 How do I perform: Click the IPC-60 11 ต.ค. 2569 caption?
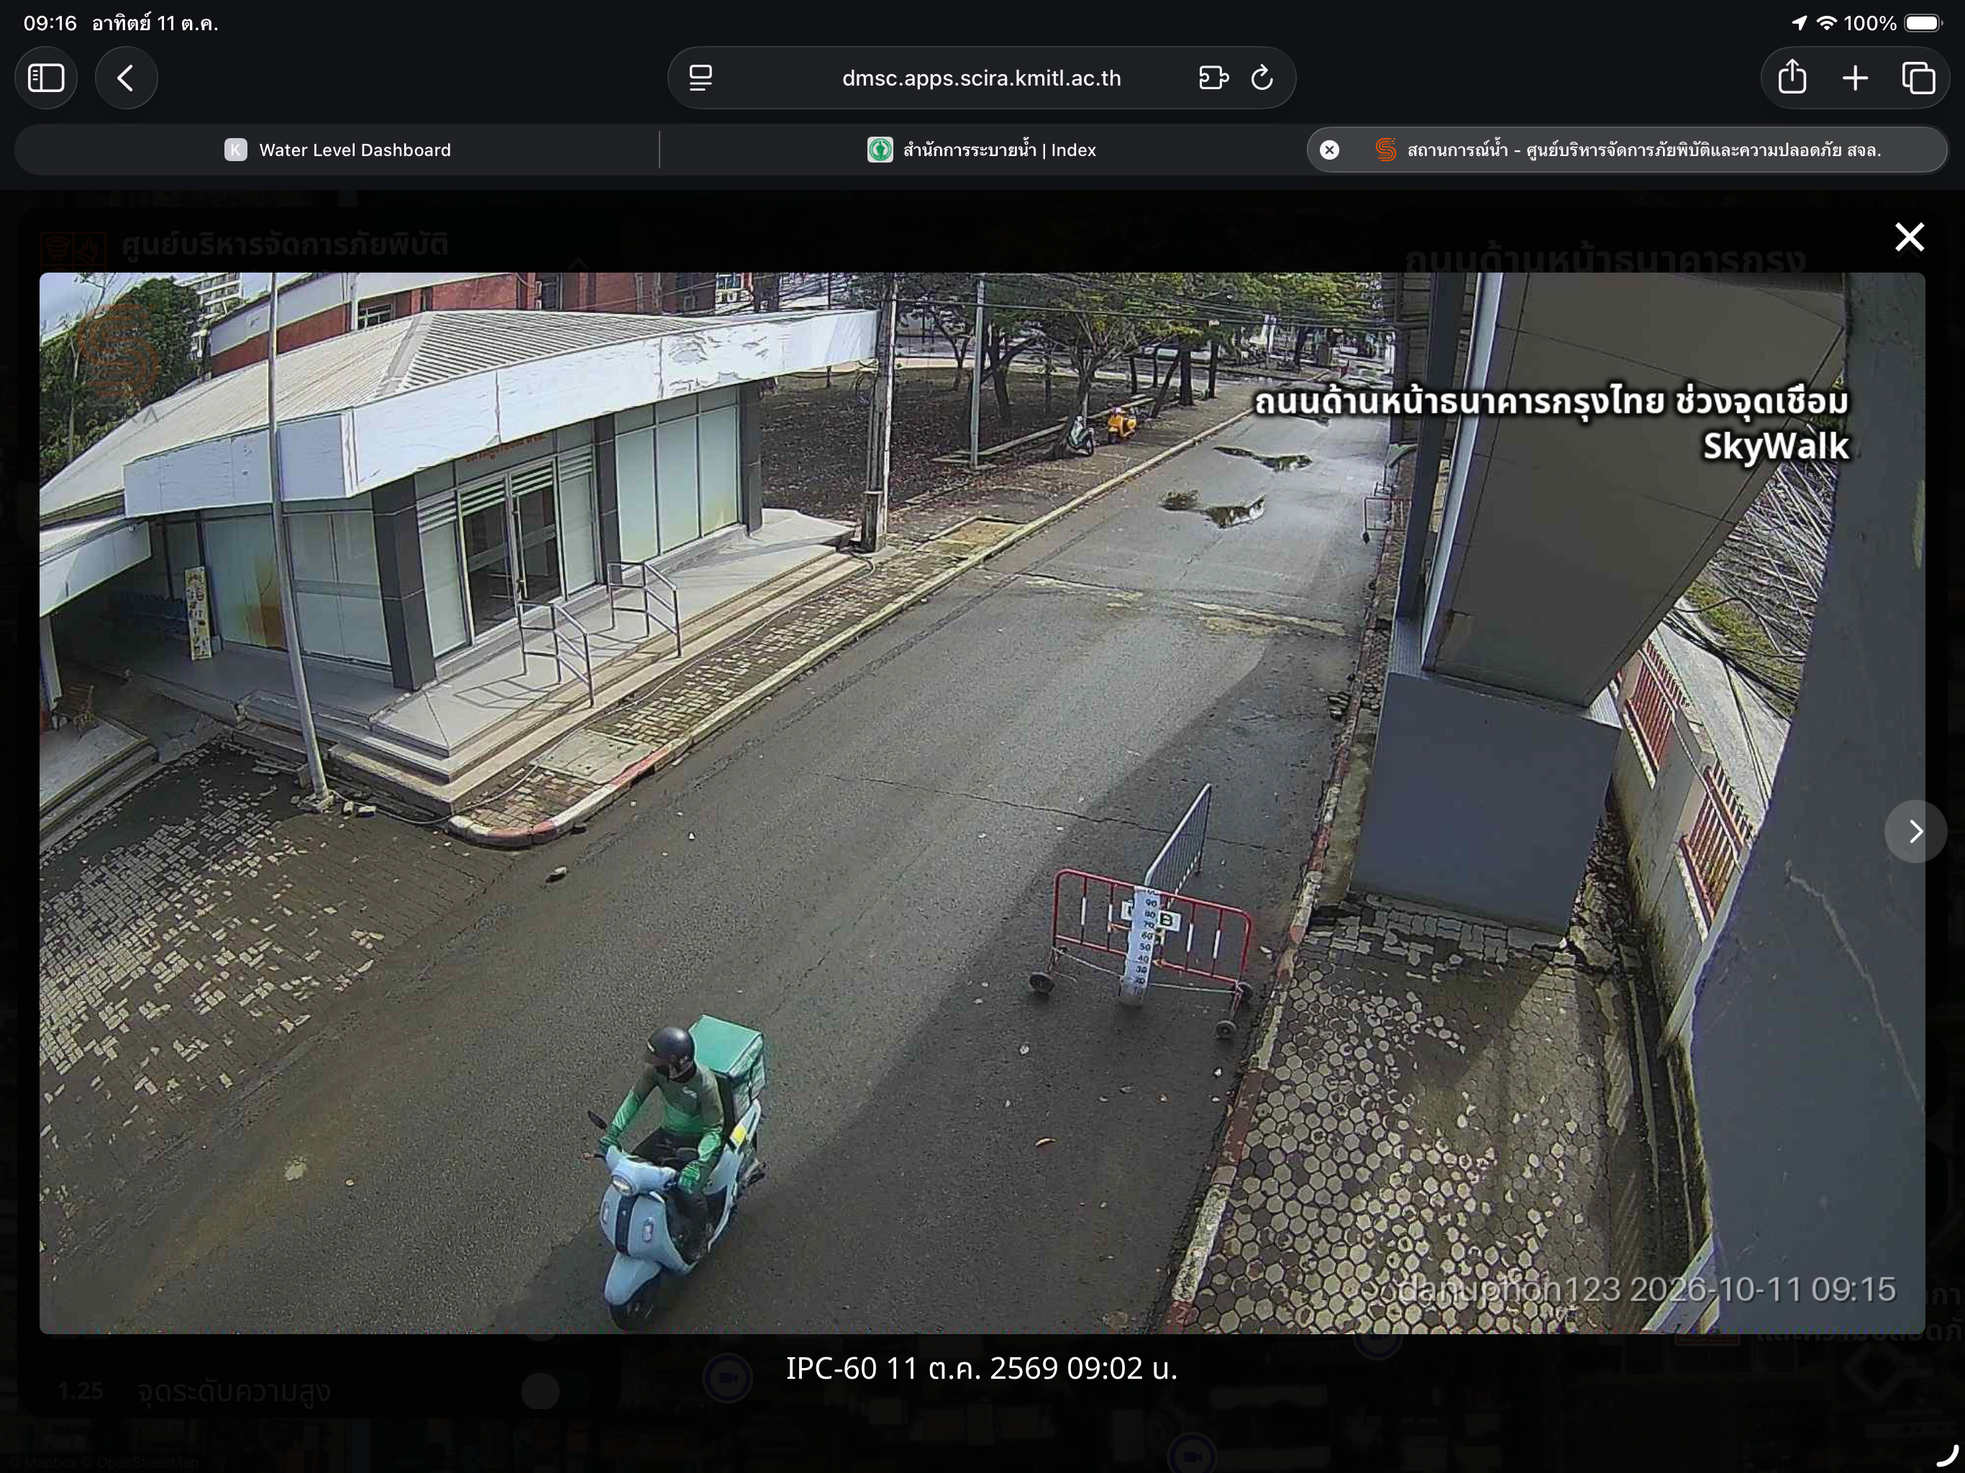(982, 1368)
